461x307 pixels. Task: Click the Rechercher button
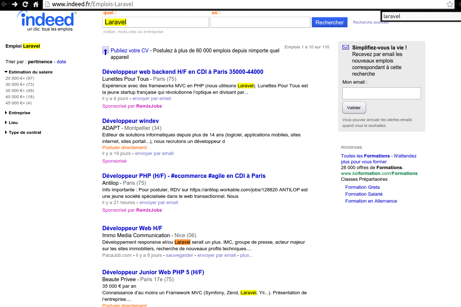tap(330, 22)
